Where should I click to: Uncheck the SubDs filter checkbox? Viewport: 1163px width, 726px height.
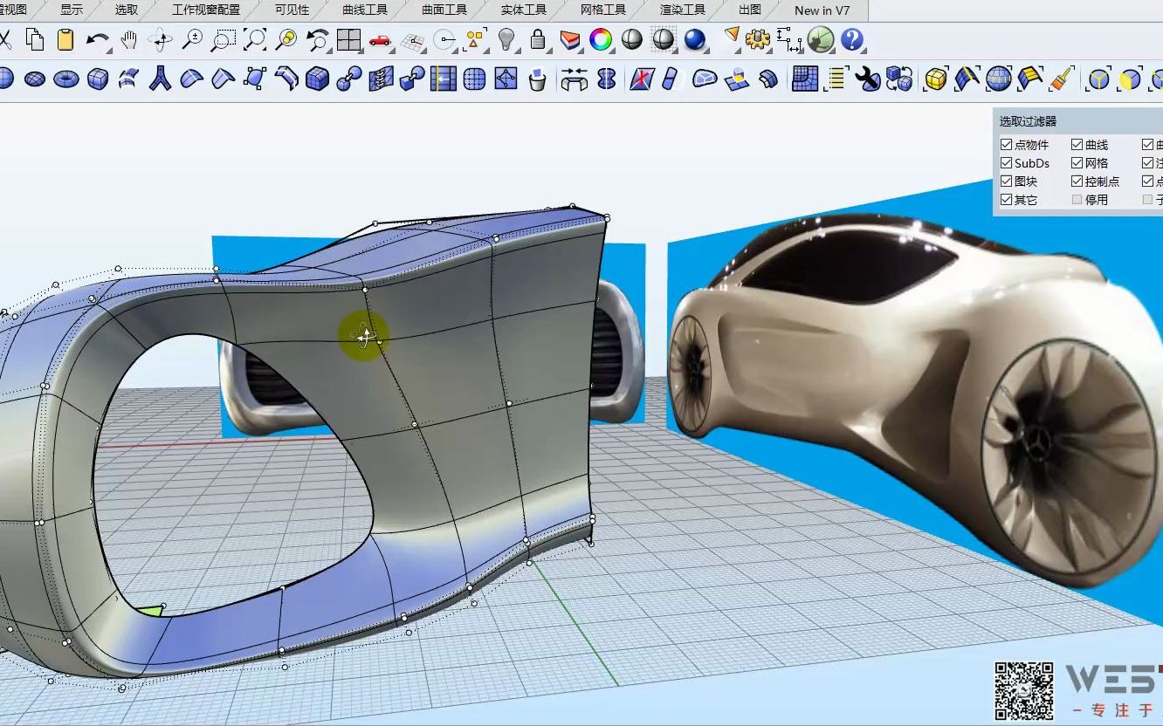1007,163
